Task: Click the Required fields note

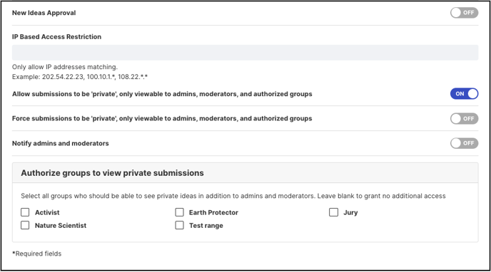Action: tap(36, 253)
